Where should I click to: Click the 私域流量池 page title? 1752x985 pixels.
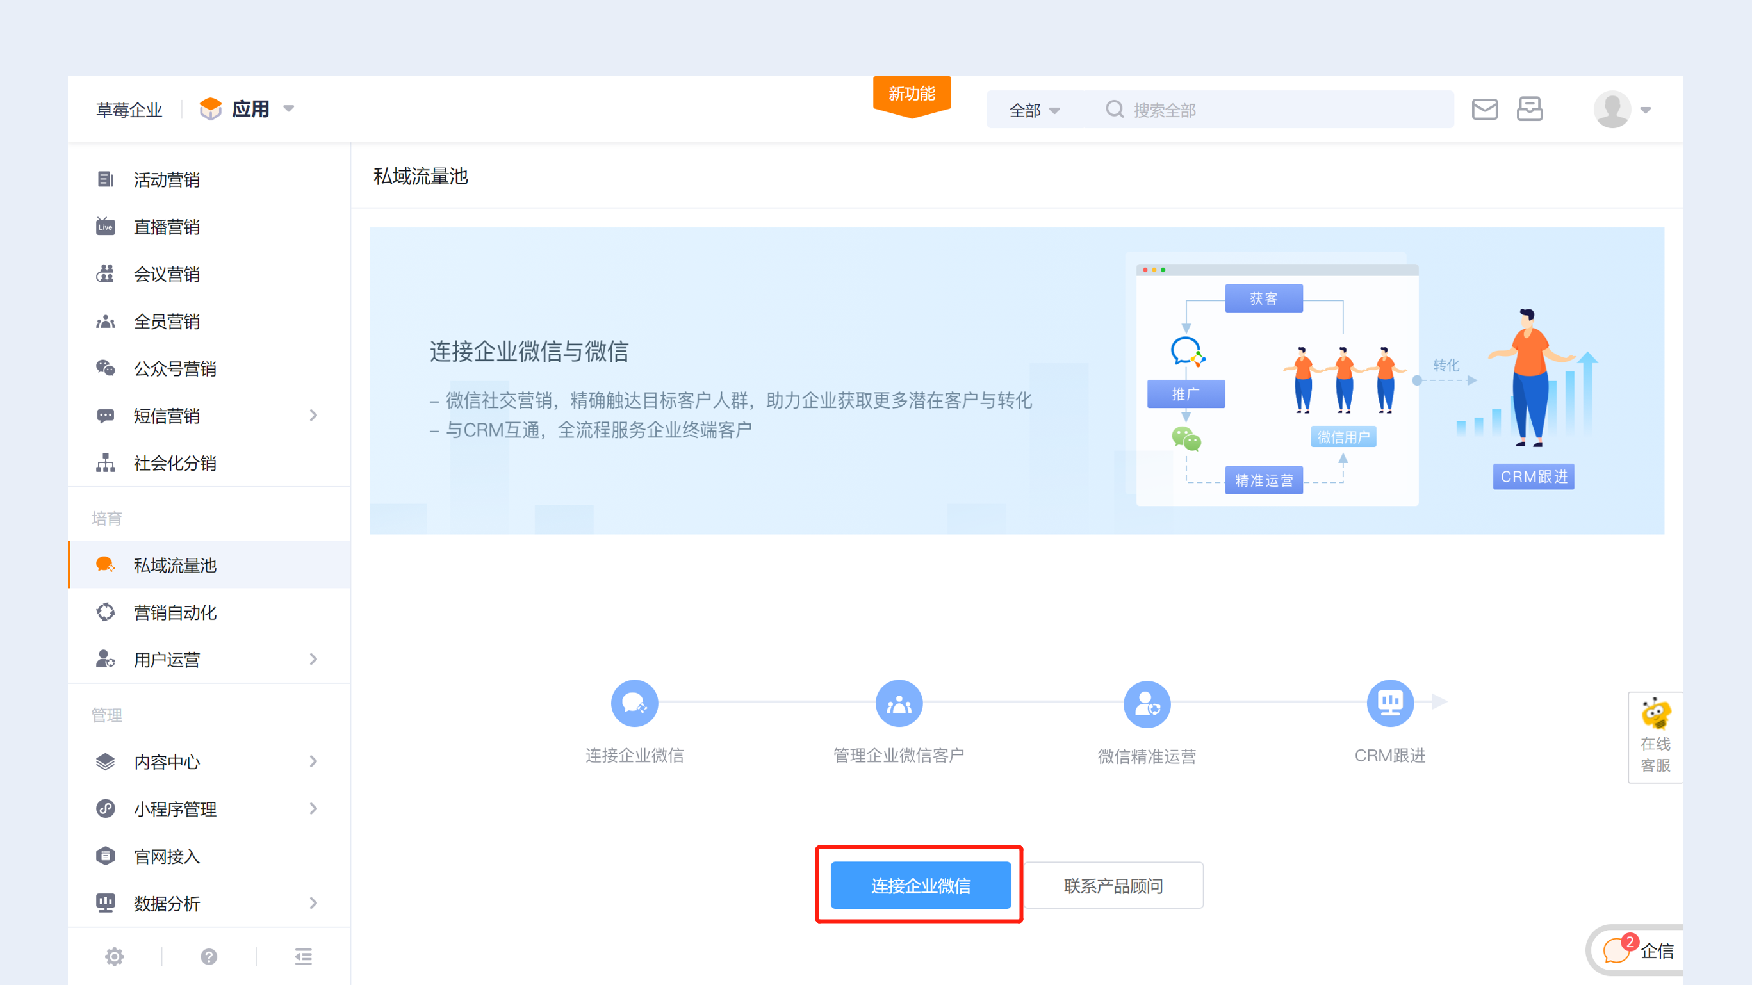pyautogui.click(x=421, y=176)
